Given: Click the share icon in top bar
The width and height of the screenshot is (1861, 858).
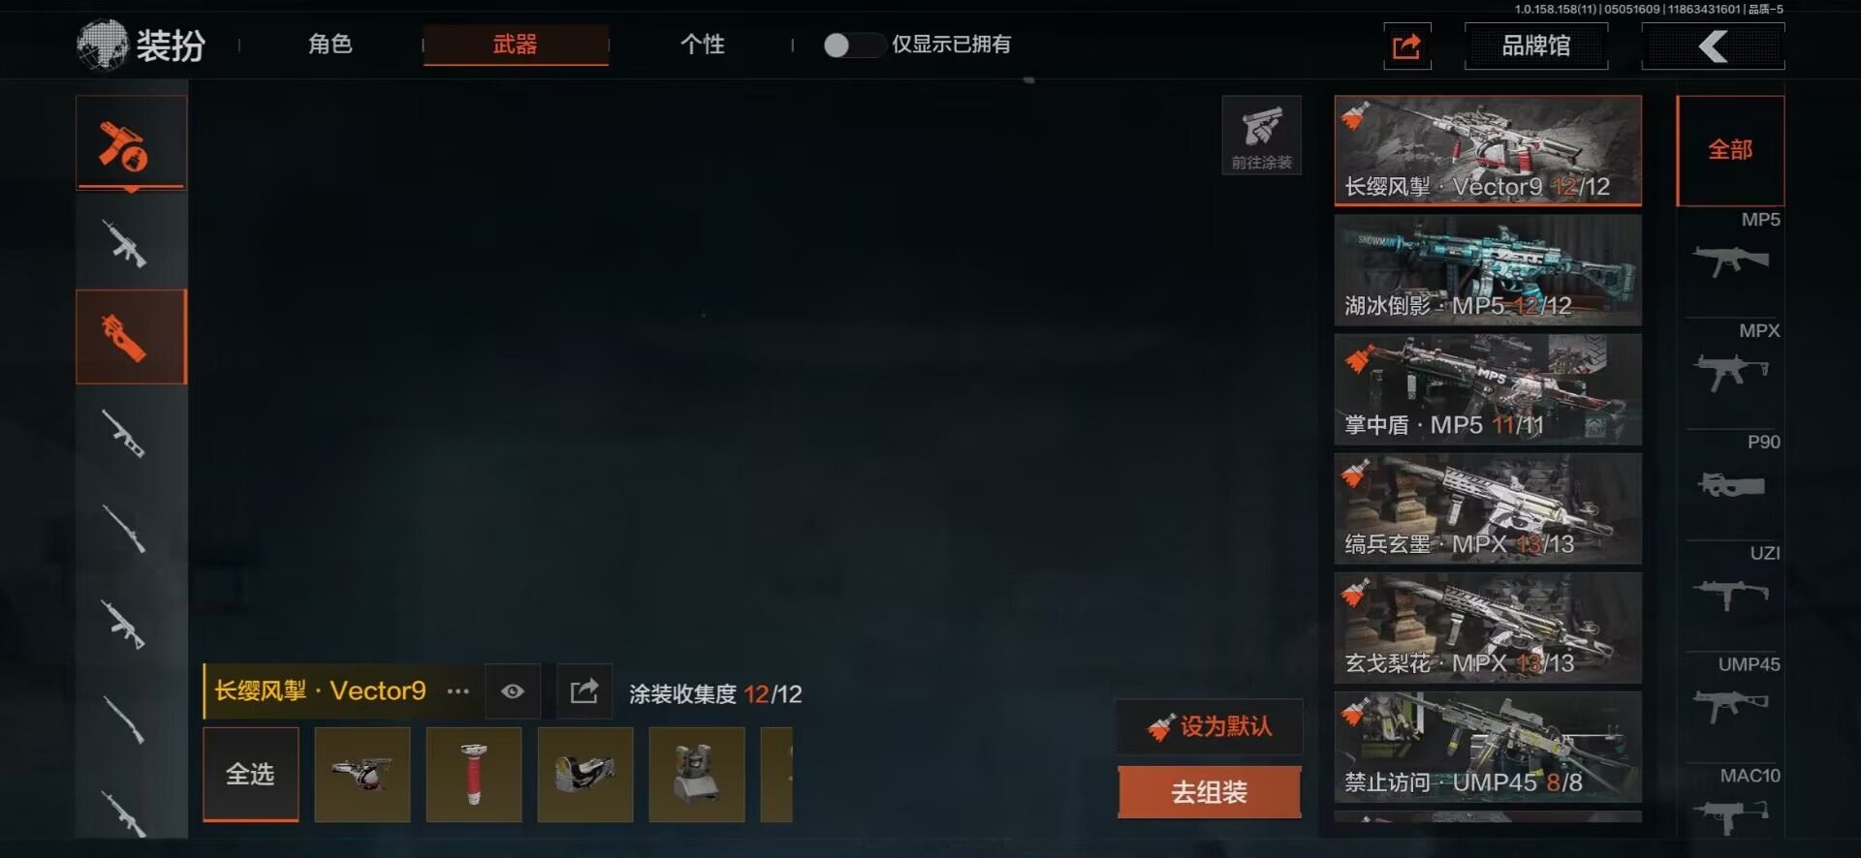Looking at the screenshot, I should tap(1406, 46).
